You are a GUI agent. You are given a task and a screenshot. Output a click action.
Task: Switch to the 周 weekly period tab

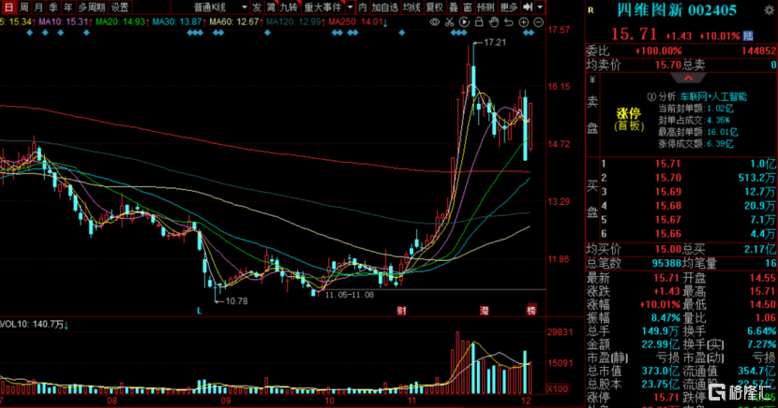point(24,7)
